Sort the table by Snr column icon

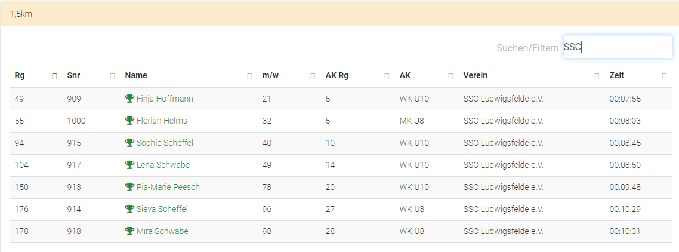point(112,76)
